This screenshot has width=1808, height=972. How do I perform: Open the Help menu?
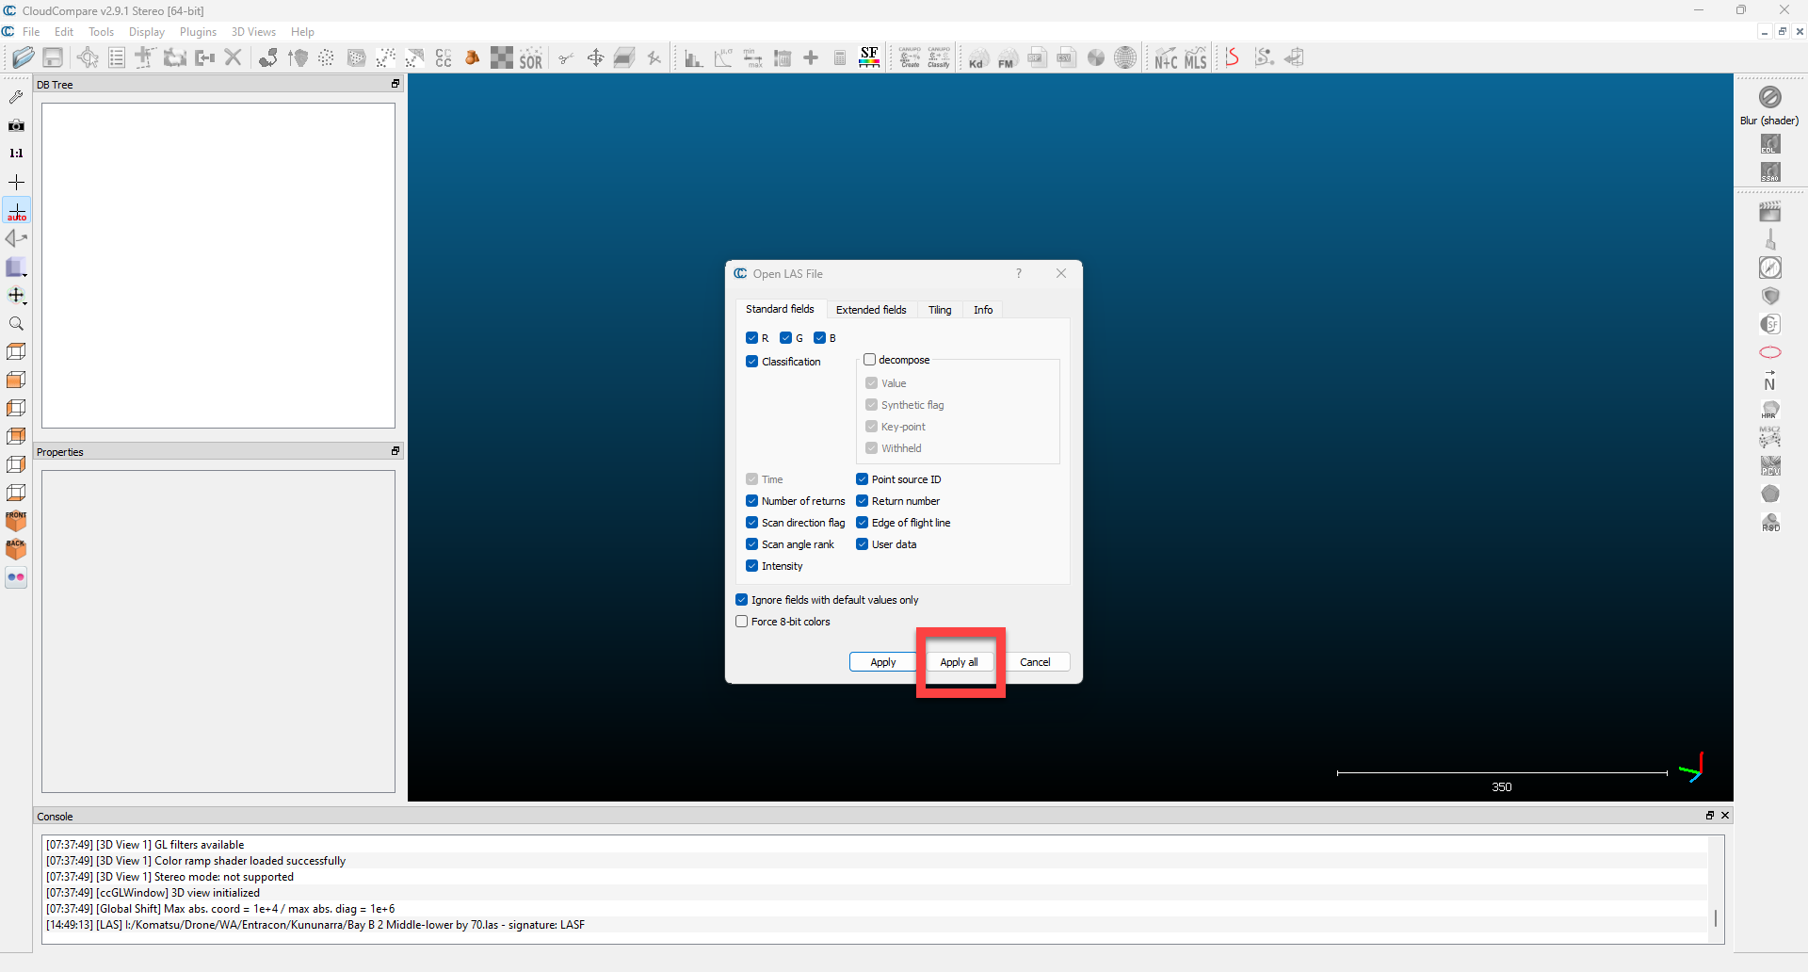[x=302, y=32]
